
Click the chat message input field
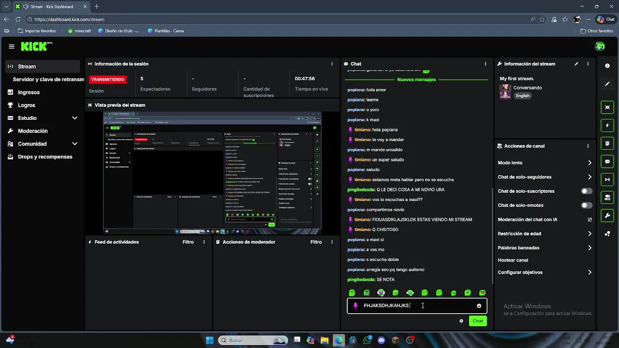tap(417, 305)
